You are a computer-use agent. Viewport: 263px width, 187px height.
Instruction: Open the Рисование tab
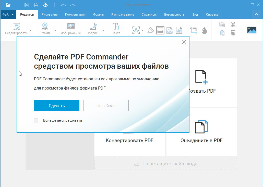click(50, 14)
